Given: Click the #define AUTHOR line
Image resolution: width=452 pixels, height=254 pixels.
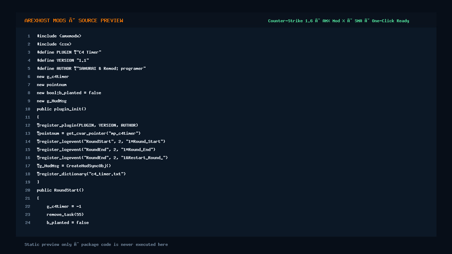Looking at the screenshot, I should point(91,68).
